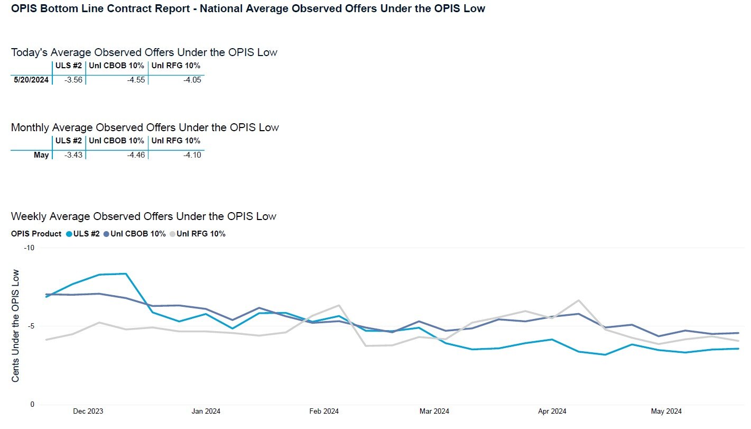The width and height of the screenshot is (751, 429).
Task: Click the Mar 2024 x-axis label
Action: pyautogui.click(x=434, y=412)
